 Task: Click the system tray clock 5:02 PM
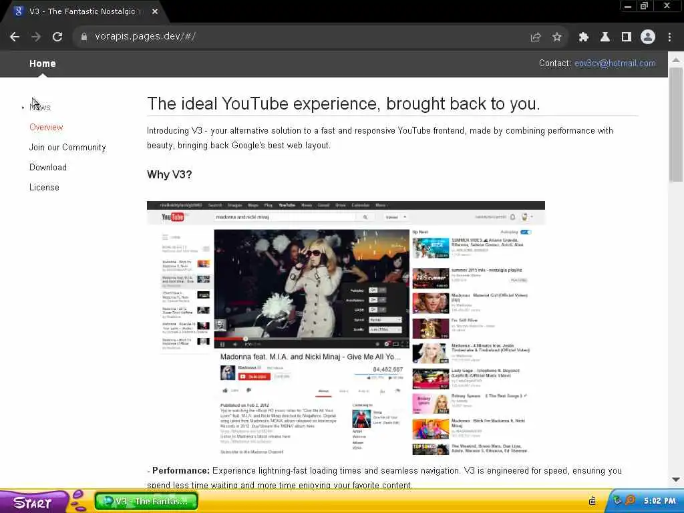pyautogui.click(x=659, y=501)
